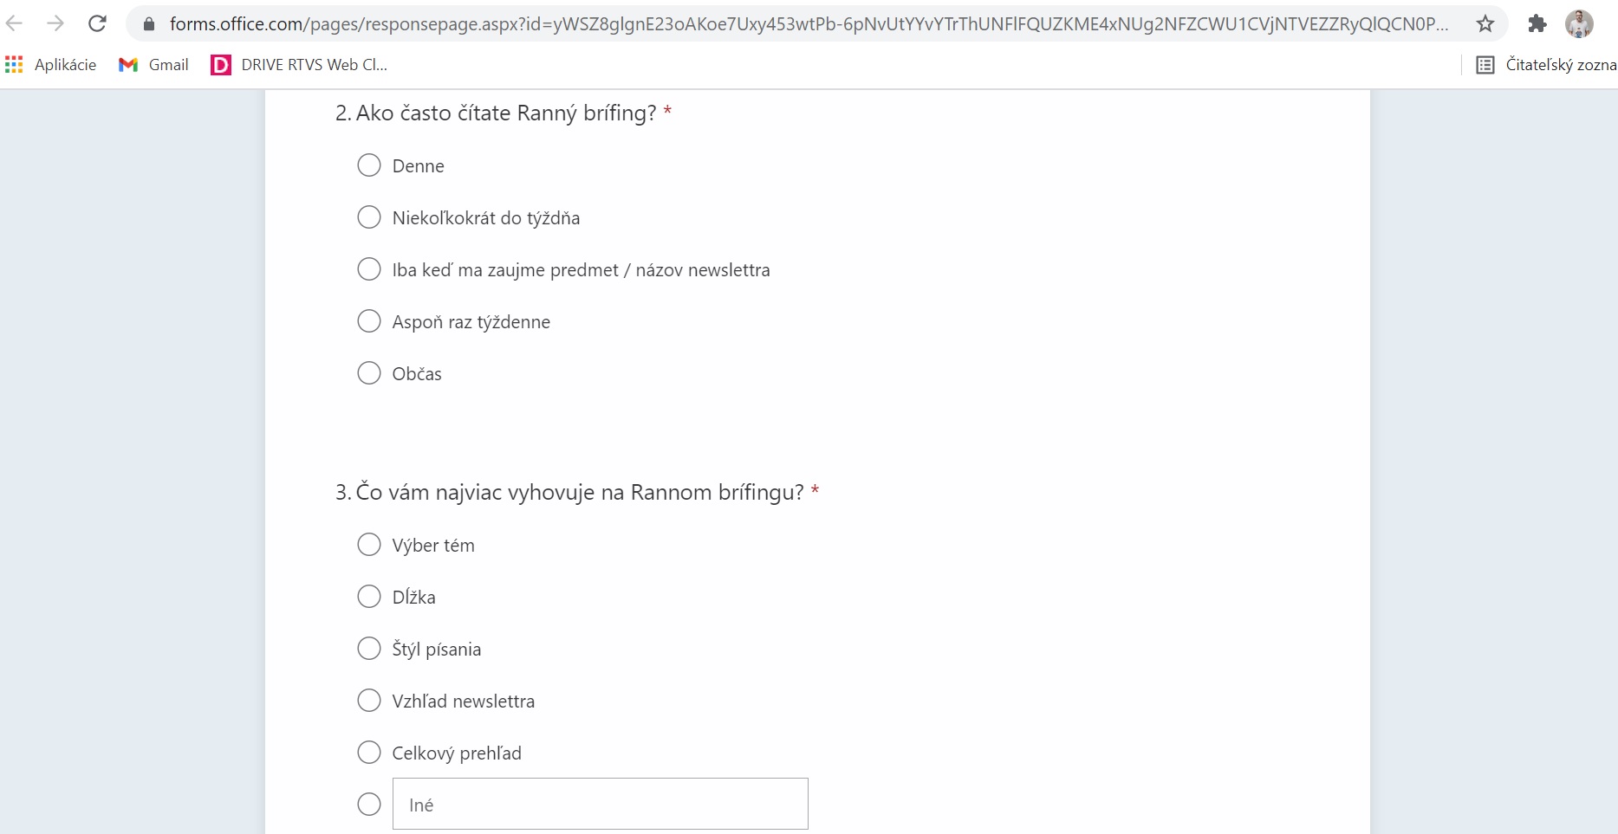Click the browser back arrow
Image resolution: width=1618 pixels, height=834 pixels.
pyautogui.click(x=15, y=23)
